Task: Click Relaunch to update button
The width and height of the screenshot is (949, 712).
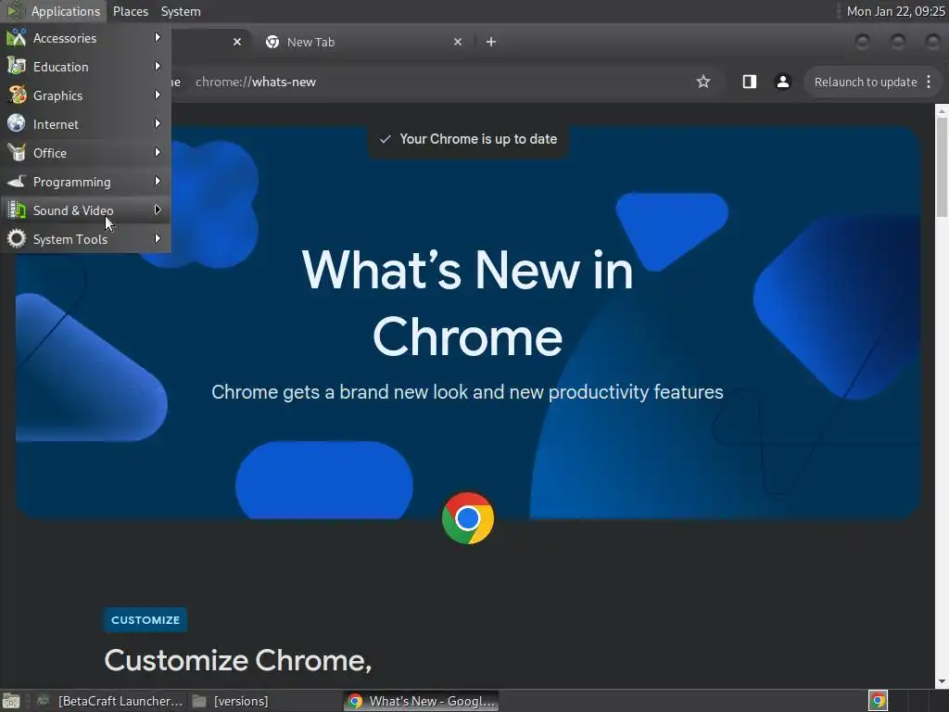Action: (x=866, y=82)
